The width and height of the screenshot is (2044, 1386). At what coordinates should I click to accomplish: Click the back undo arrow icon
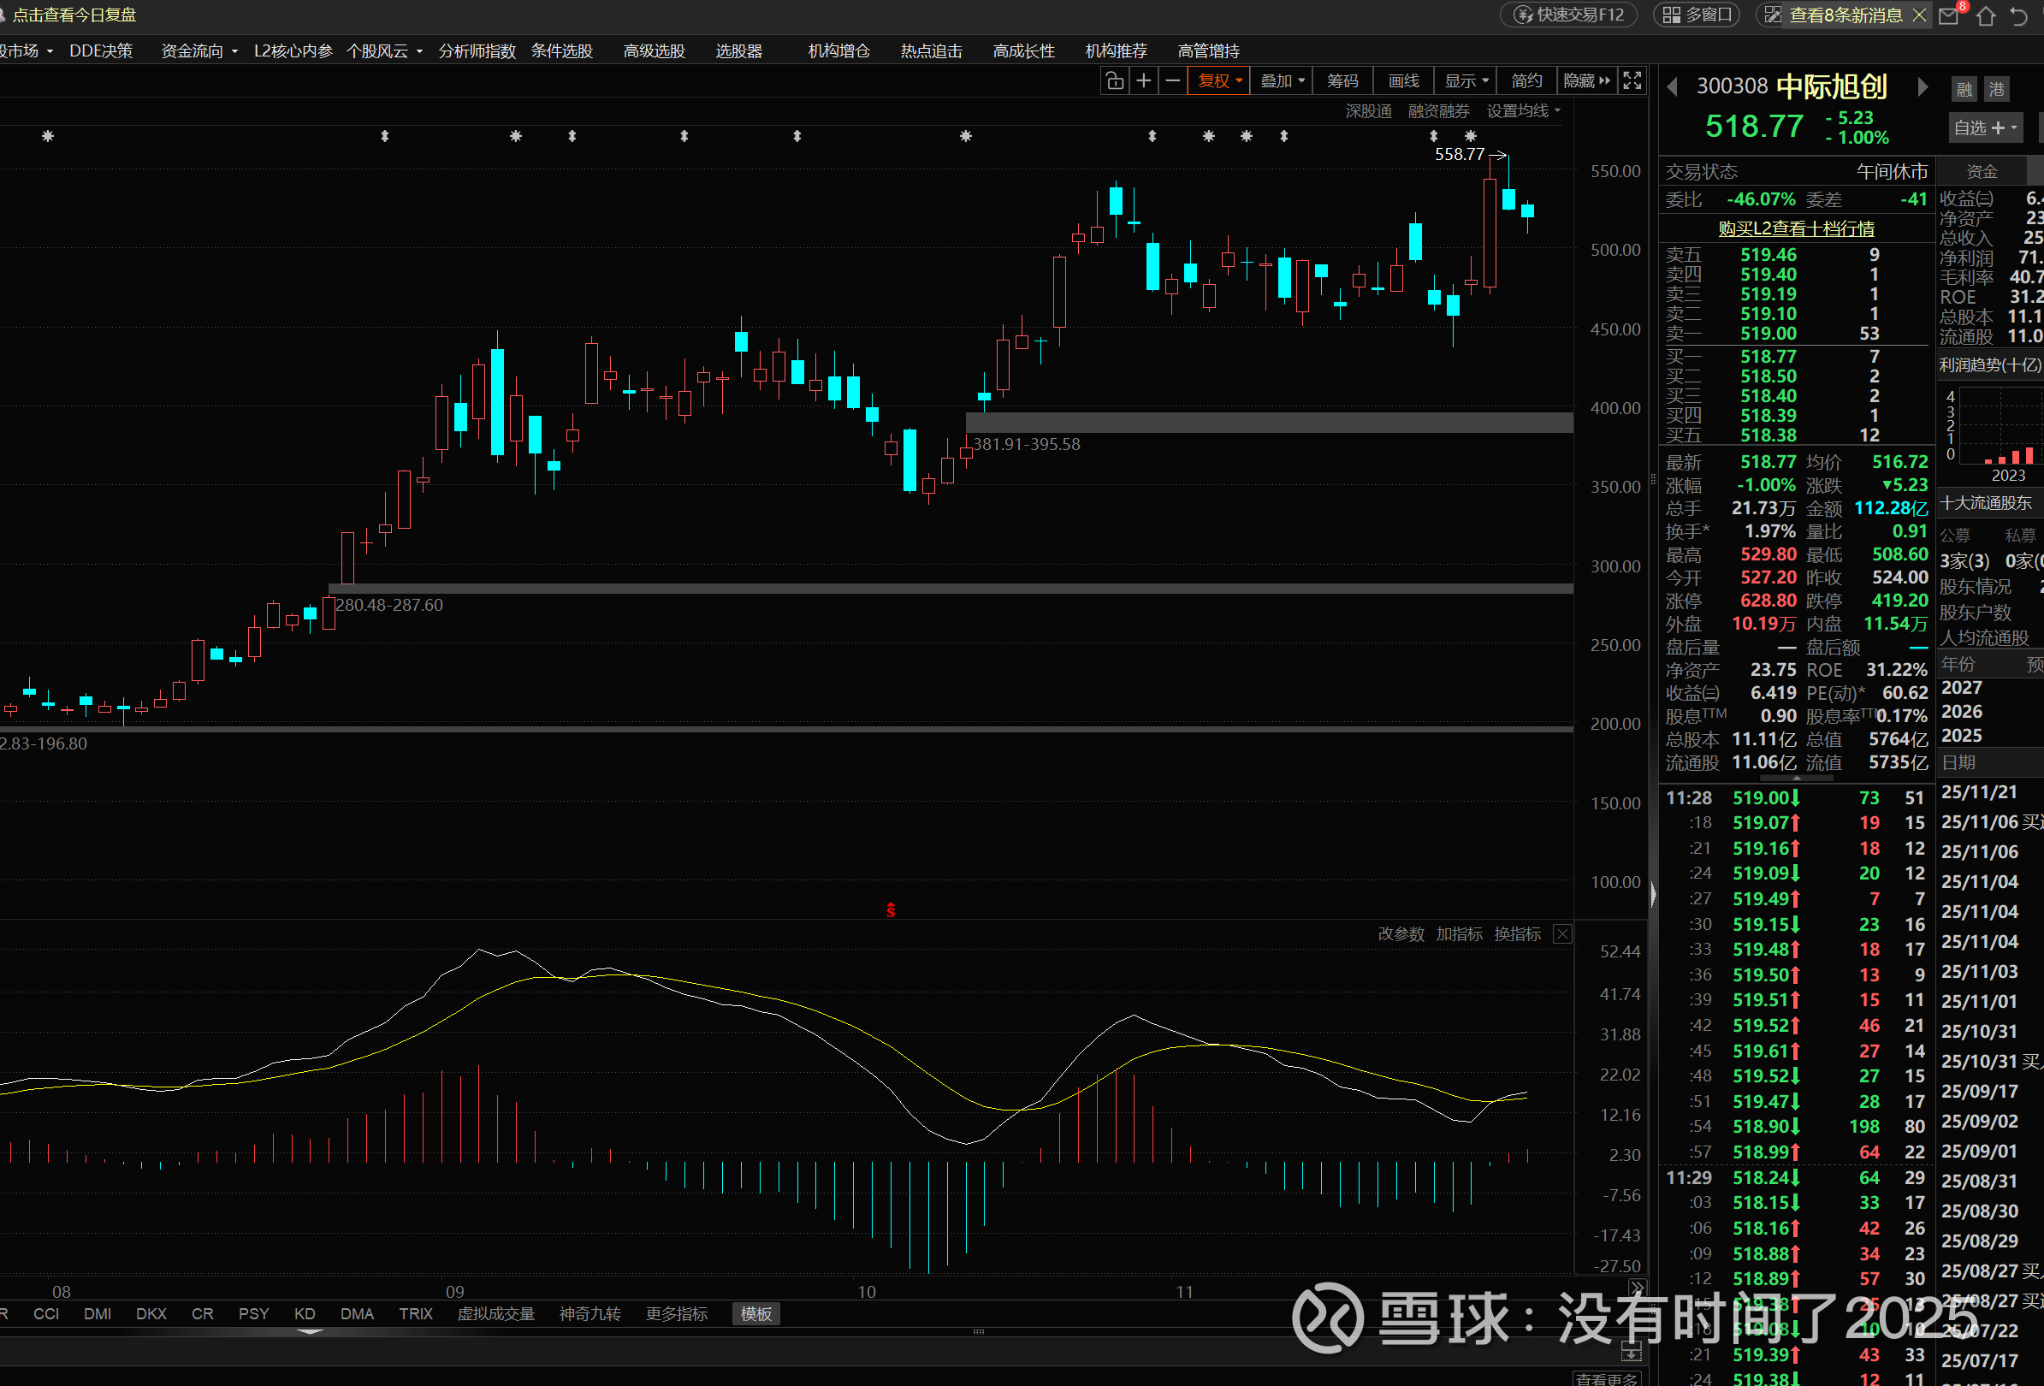coord(2018,16)
